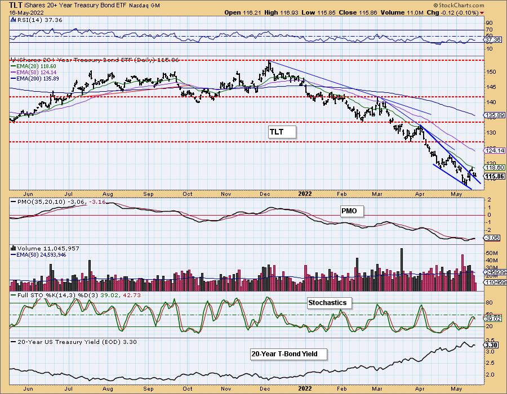
Task: Click the Low 115.85 header value
Action: (319, 12)
